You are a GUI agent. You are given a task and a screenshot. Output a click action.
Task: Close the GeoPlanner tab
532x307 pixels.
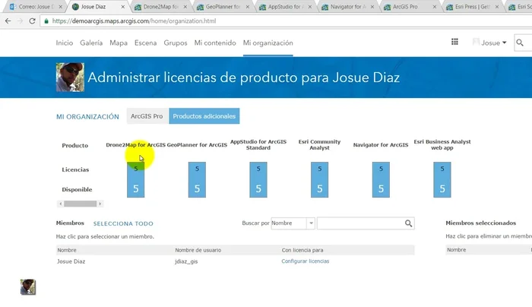coord(248,6)
